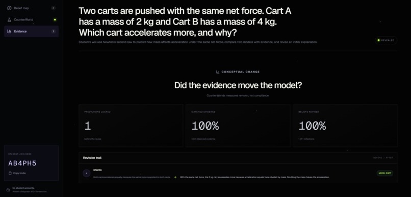Click the Belief map count badge

pyautogui.click(x=54, y=8)
